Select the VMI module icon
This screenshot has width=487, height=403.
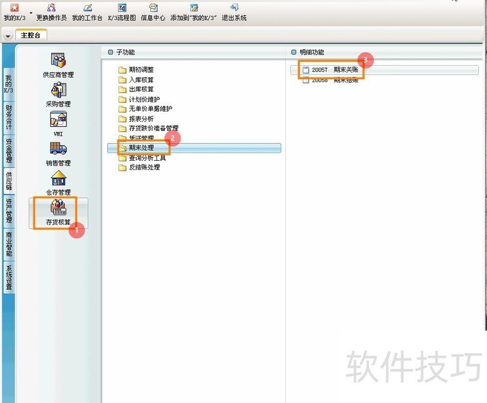[x=58, y=119]
